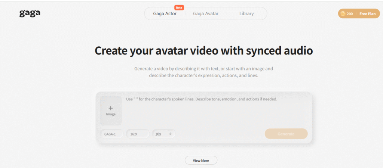Viewport: 383px width, 168px height.
Task: Click the 200 credits balance
Action: click(350, 14)
